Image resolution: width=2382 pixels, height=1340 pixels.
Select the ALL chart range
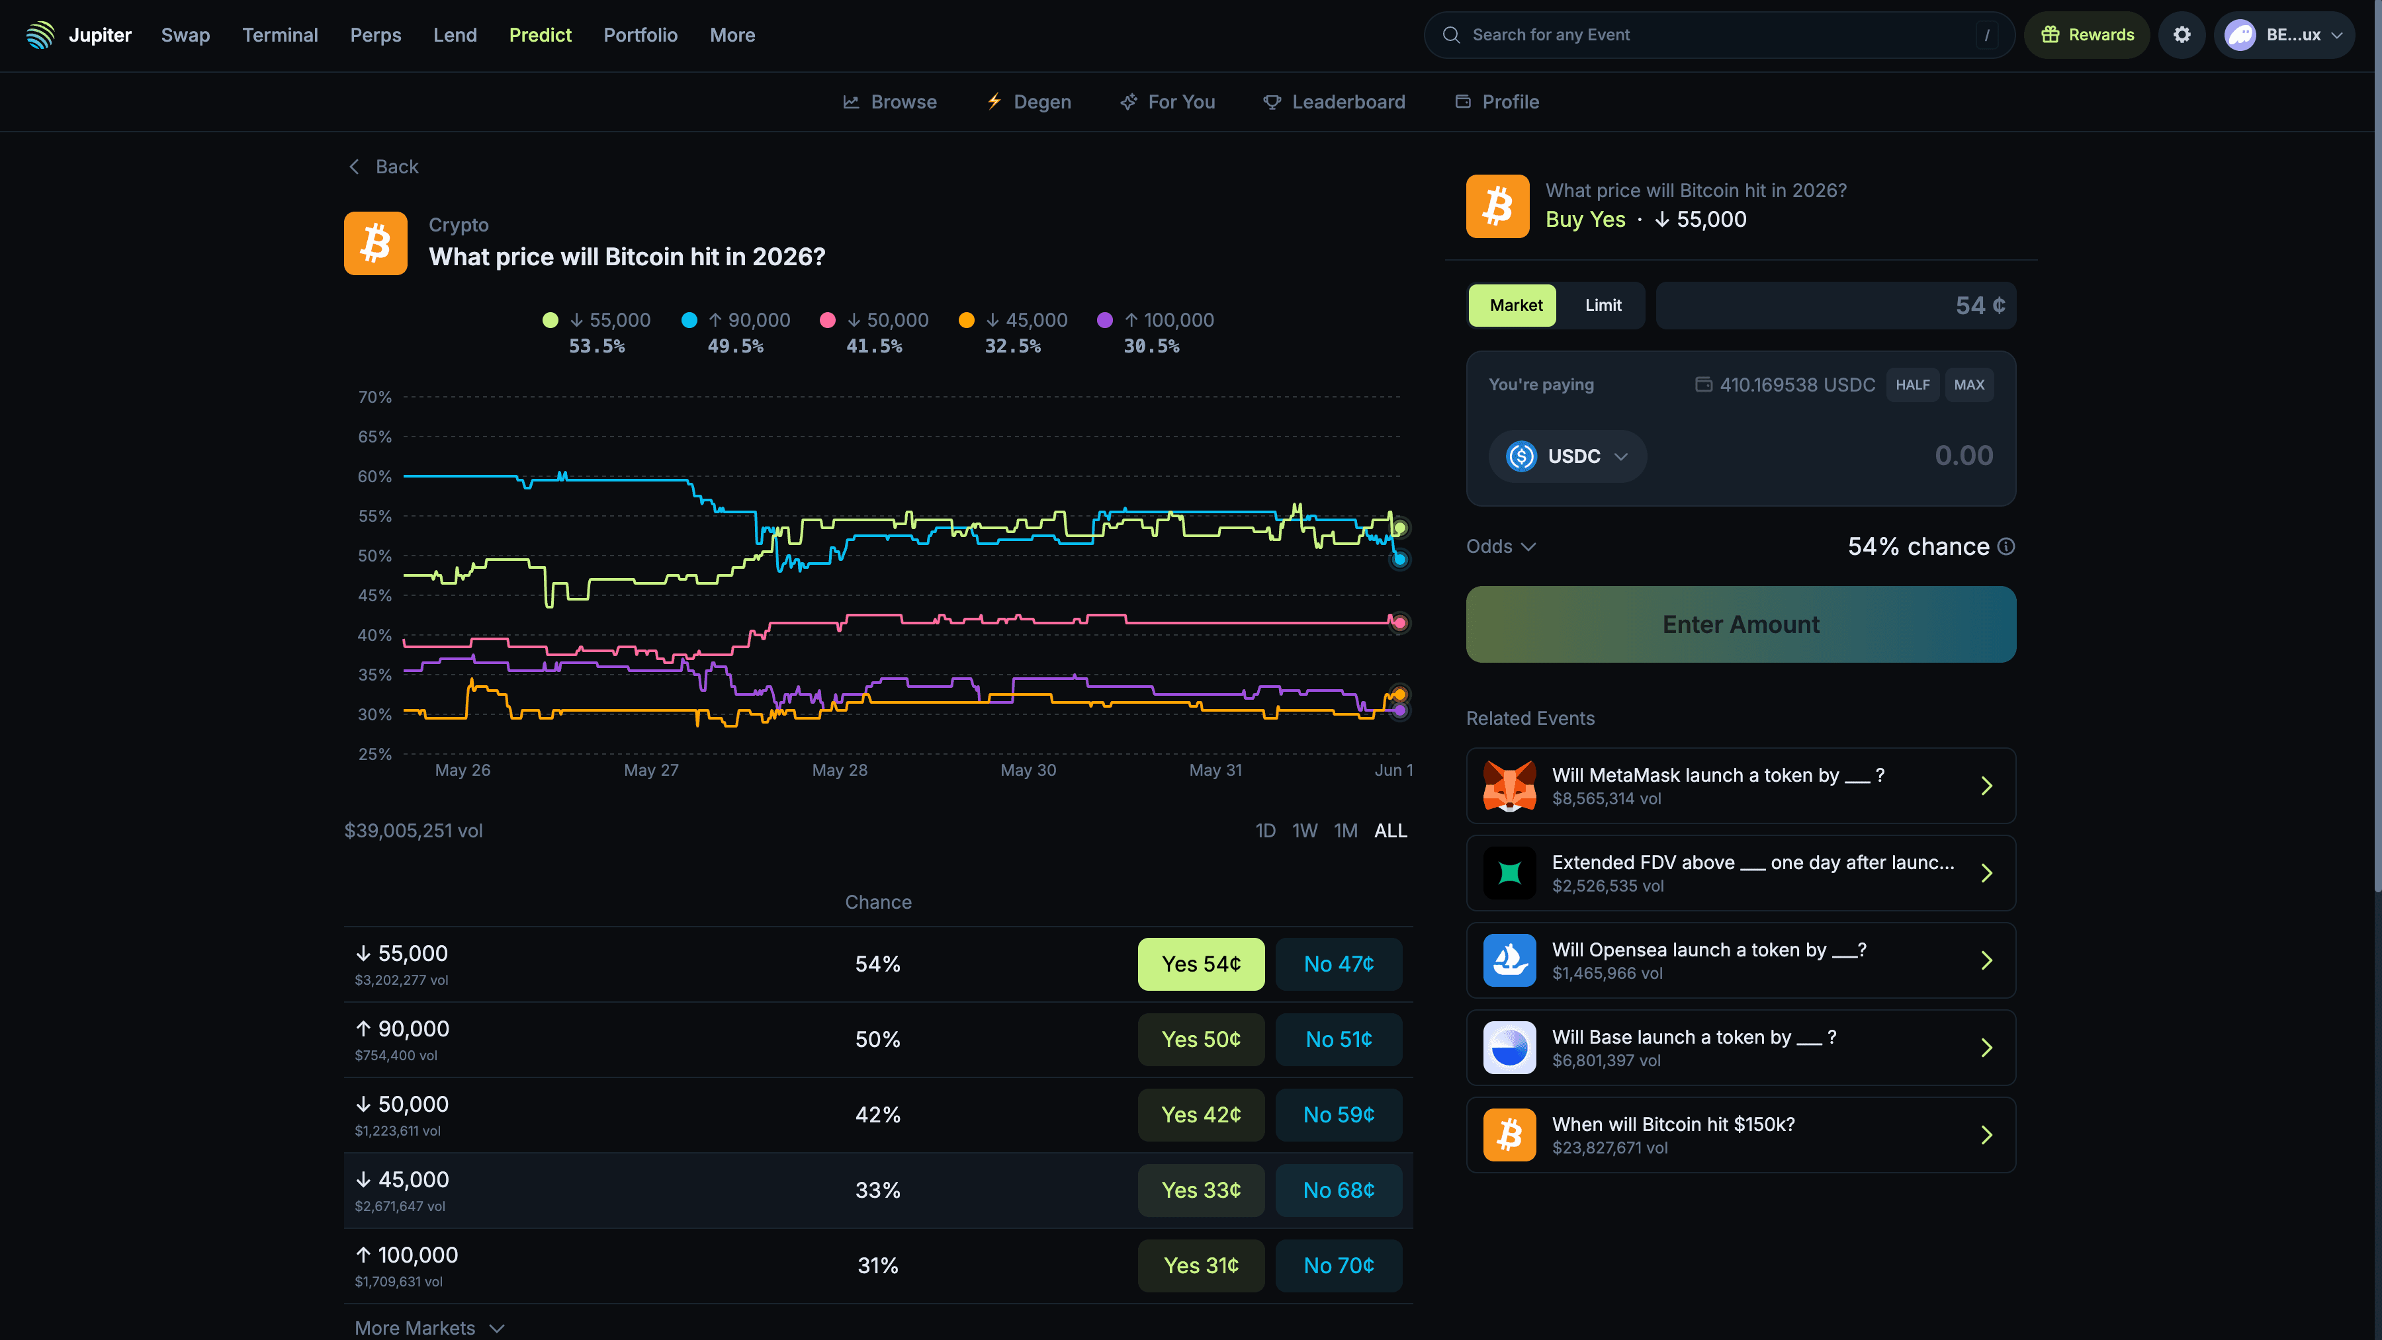click(x=1391, y=831)
